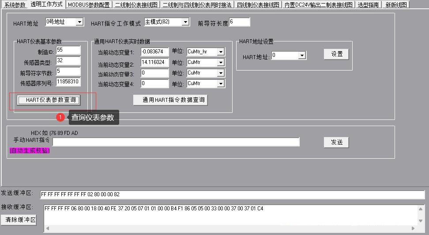Click the receive buffer scroll-left arrow
Image resolution: width=429 pixels, height=235 pixels.
(48, 228)
